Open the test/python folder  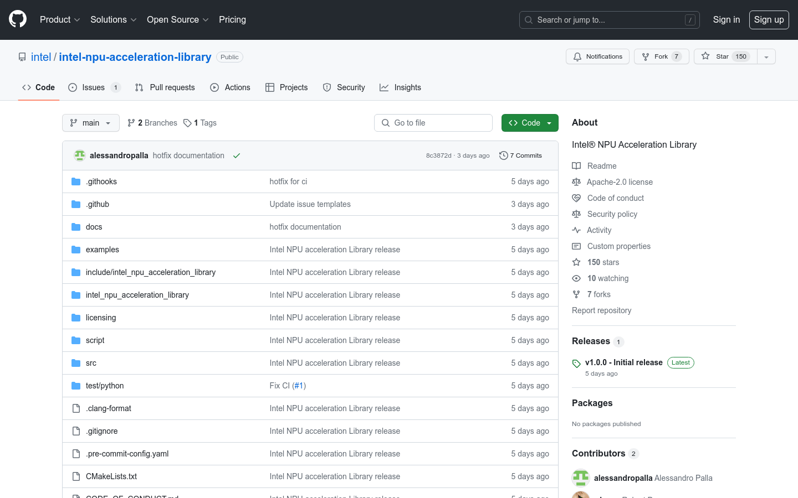click(105, 386)
